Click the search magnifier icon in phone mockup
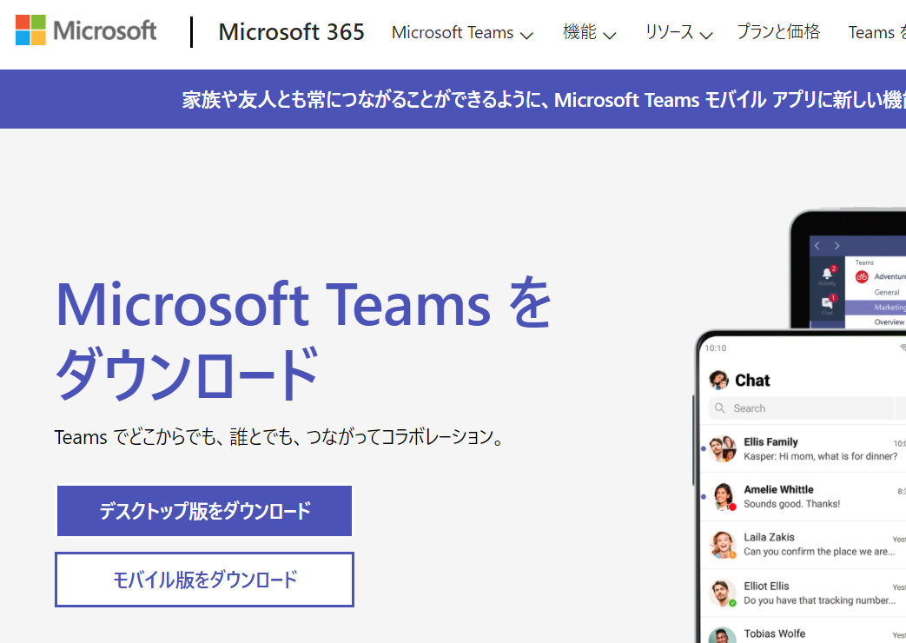Image resolution: width=906 pixels, height=643 pixels. 720,408
